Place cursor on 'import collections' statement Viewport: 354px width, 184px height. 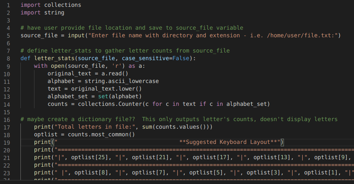click(x=50, y=5)
